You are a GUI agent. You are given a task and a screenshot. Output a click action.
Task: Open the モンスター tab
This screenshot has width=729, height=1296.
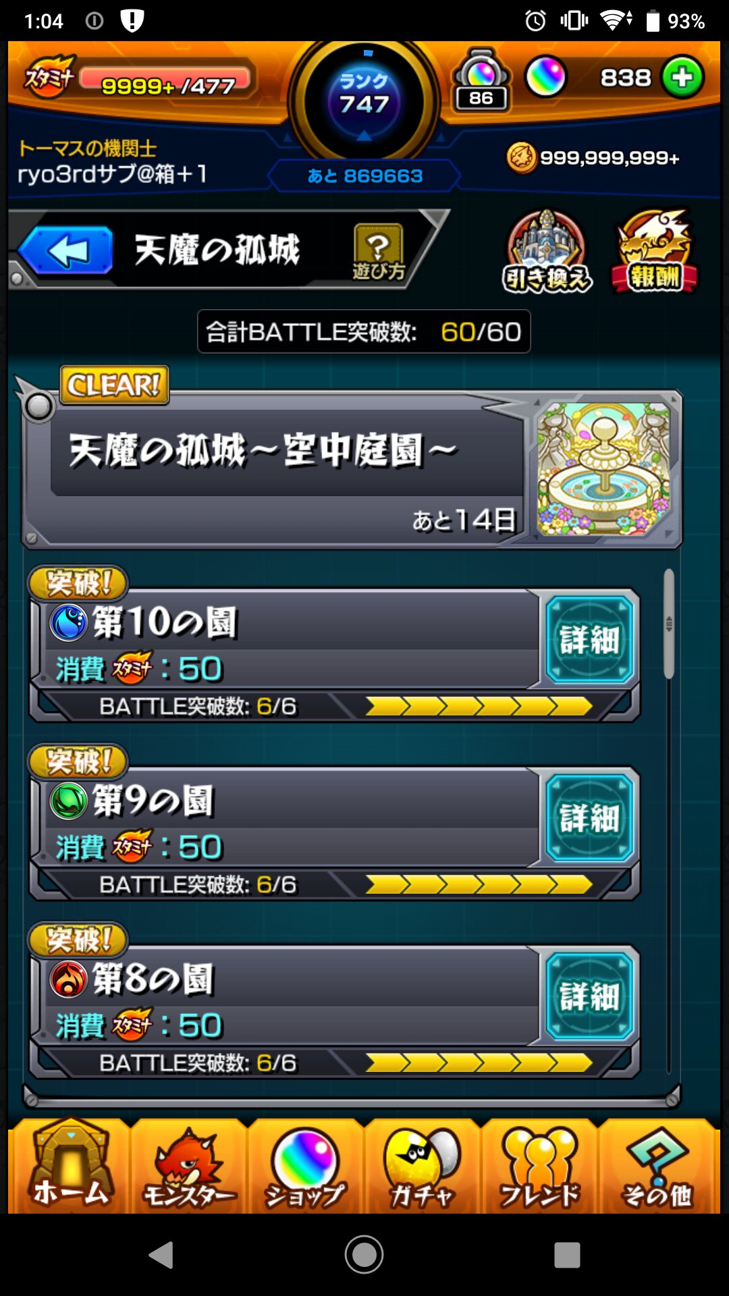[x=189, y=1166]
